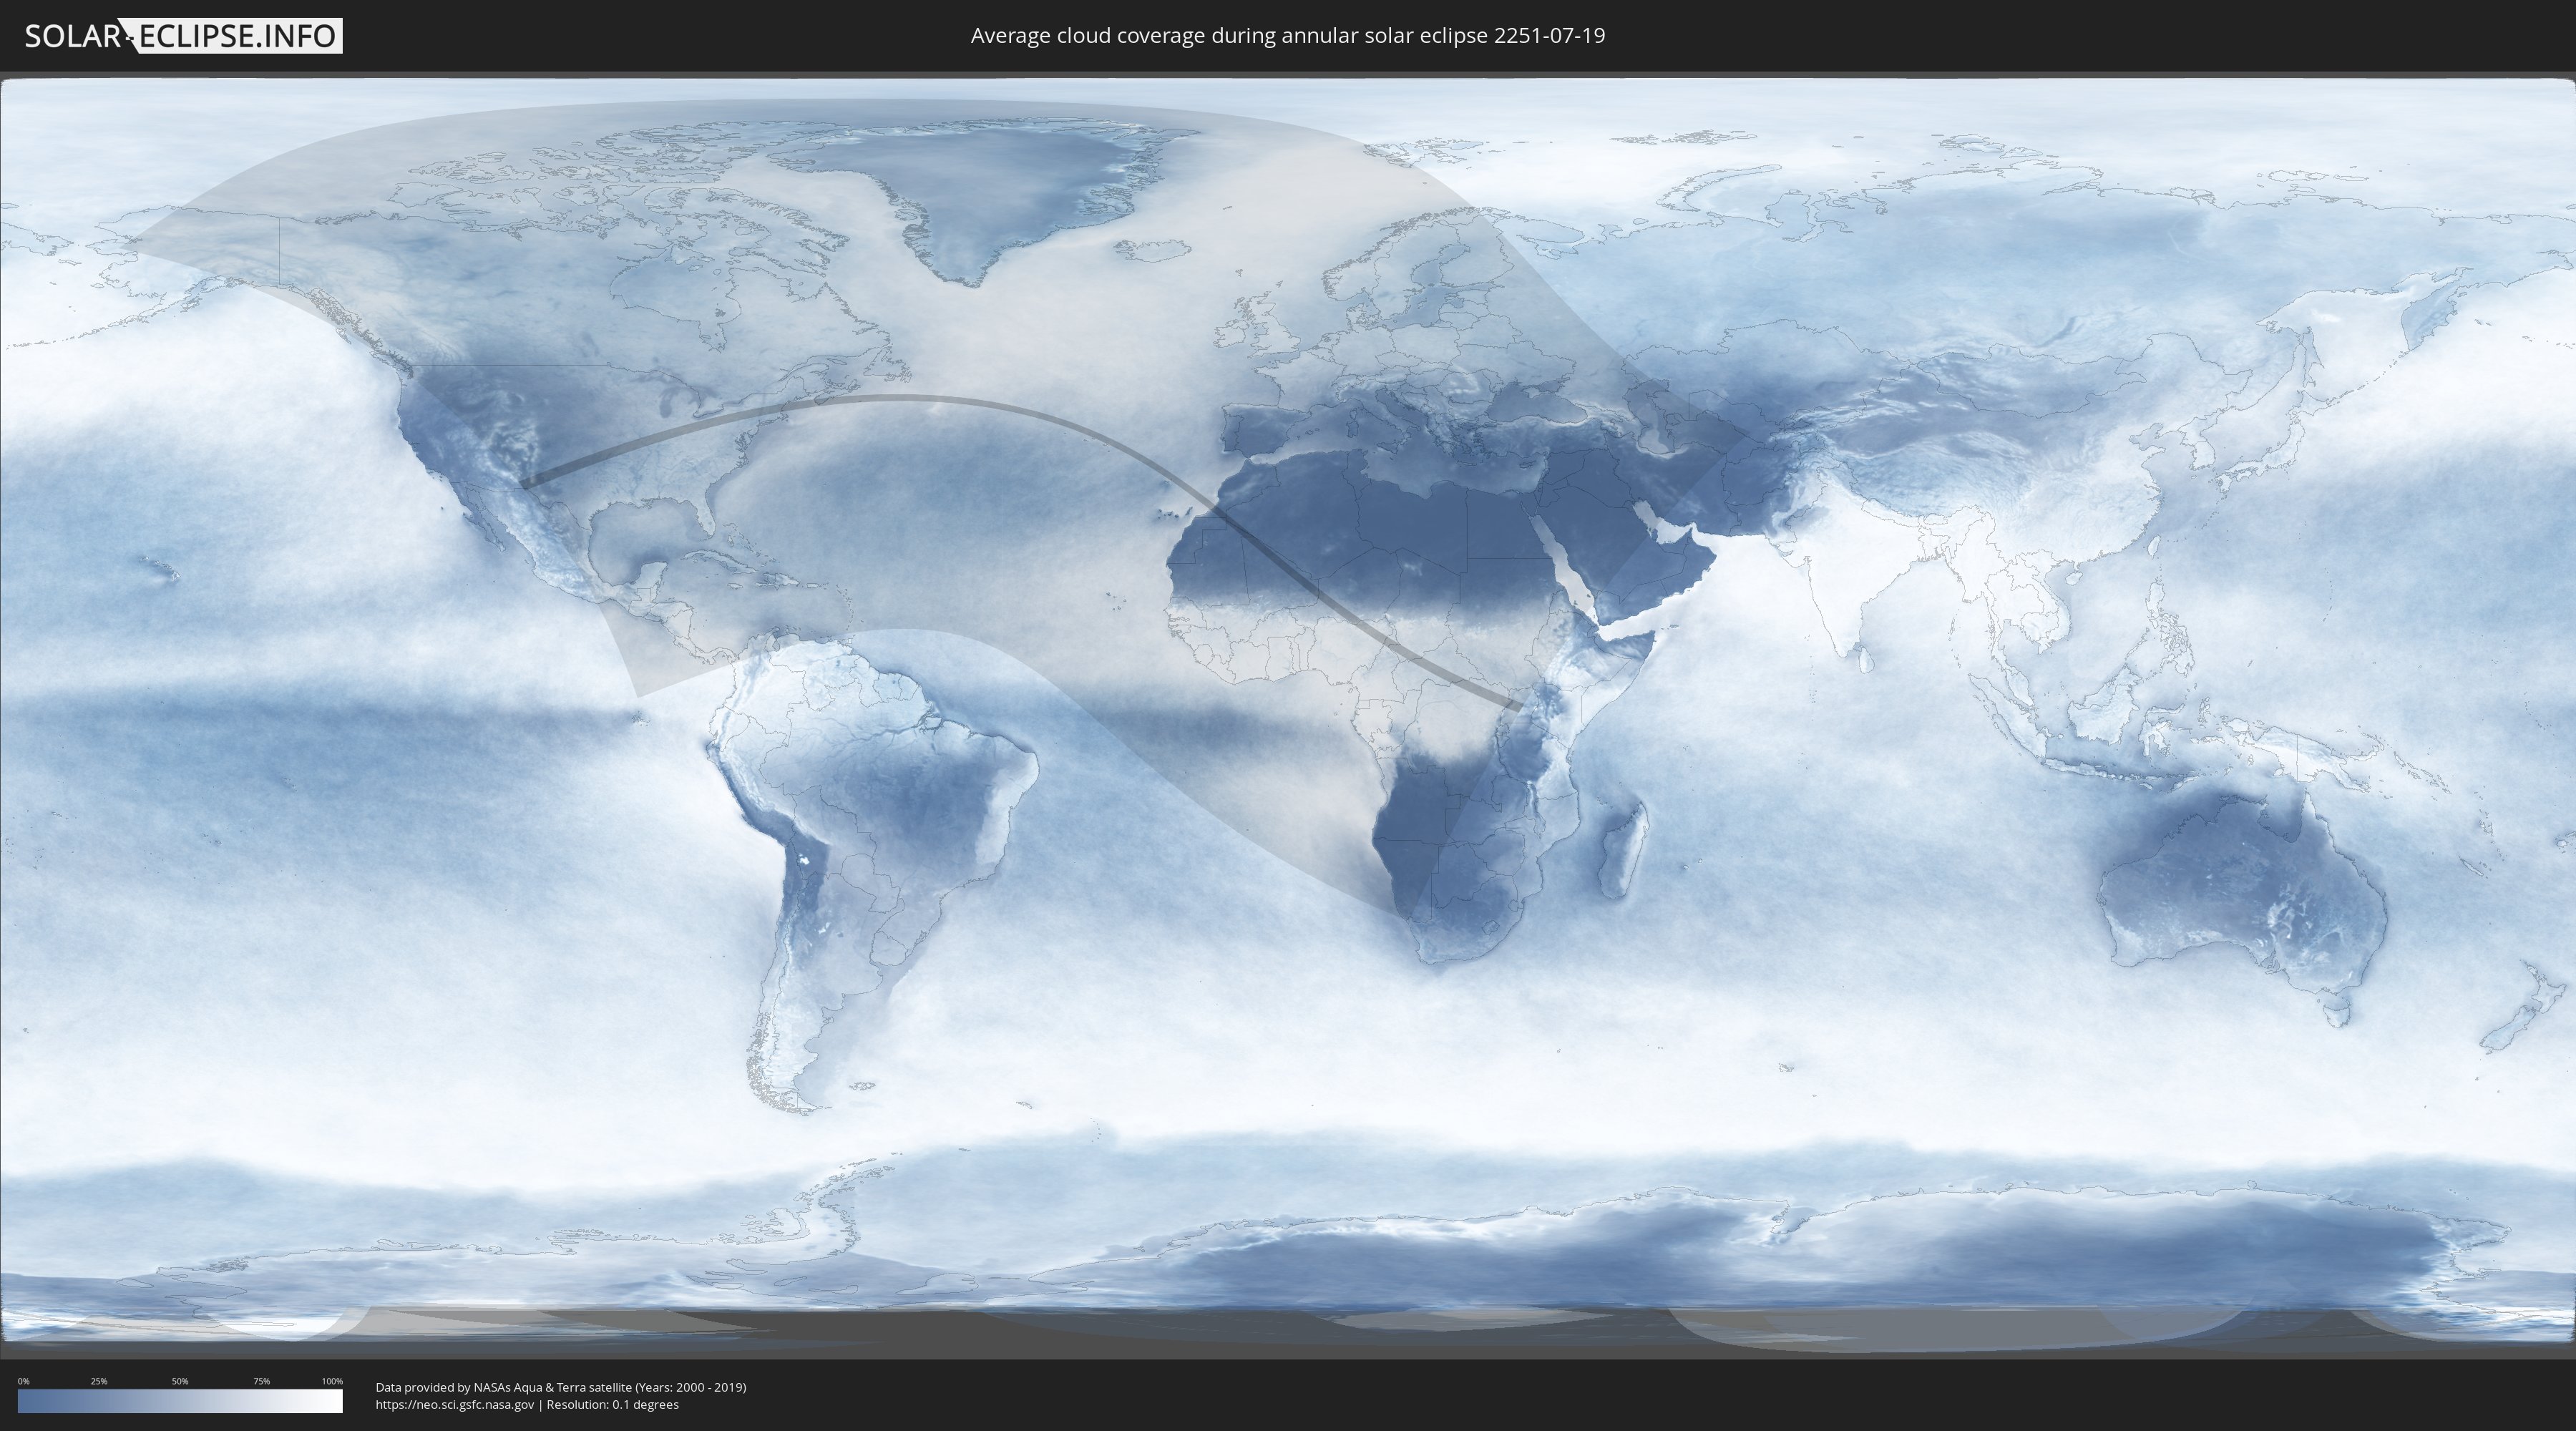Click 'Data provided by NASAs Aqua & Terra satellite' text

click(504, 1387)
